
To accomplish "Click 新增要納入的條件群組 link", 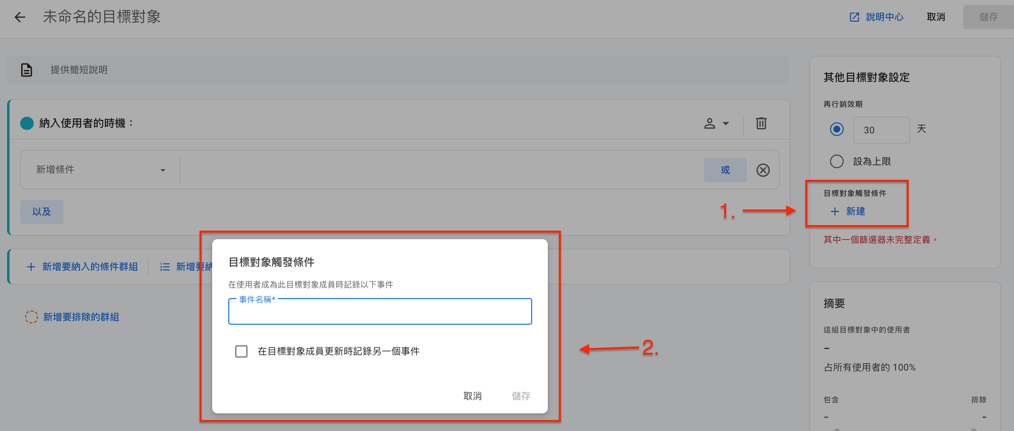I will (82, 267).
